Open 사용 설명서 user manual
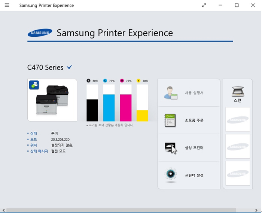Image resolution: width=262 pixels, height=213 pixels. (189, 93)
